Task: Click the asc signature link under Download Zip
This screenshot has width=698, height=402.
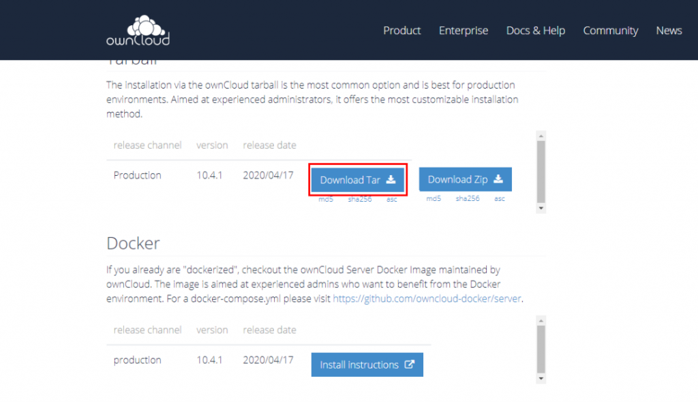Action: tap(500, 199)
